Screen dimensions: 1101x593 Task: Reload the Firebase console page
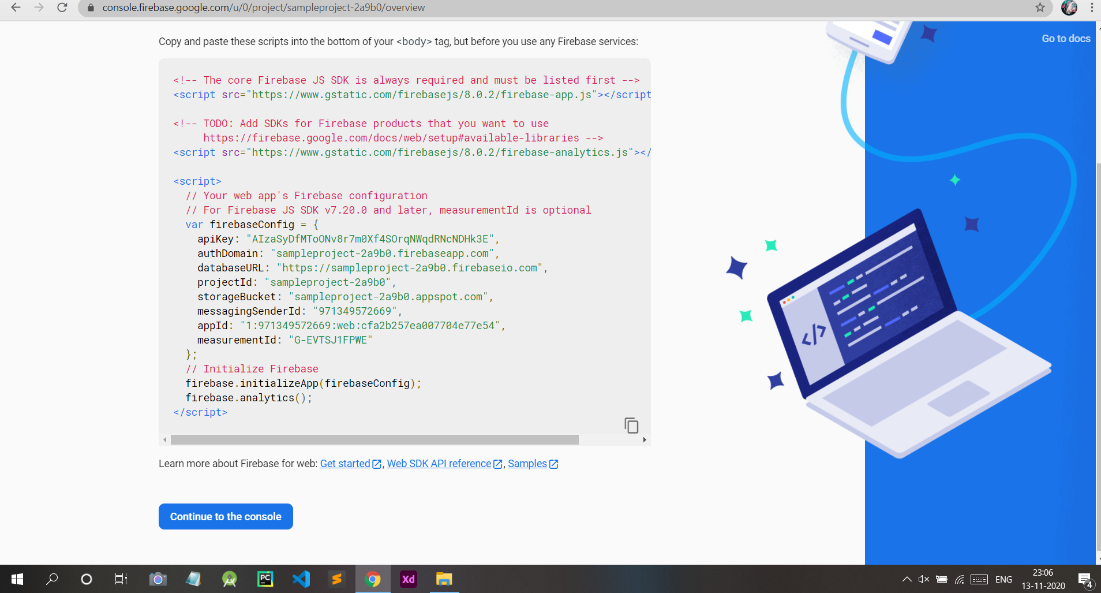[62, 8]
